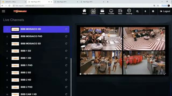Image resolution: width=172 pixels, height=96 pixels.
Task: Click the channel list scrollbar
Action: click(71, 77)
